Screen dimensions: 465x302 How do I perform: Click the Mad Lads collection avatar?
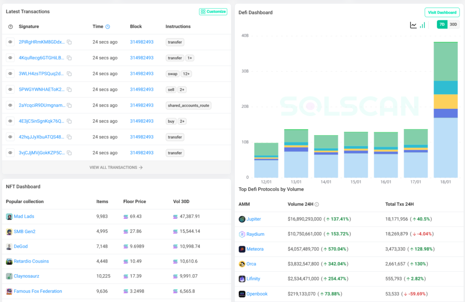pos(9,217)
